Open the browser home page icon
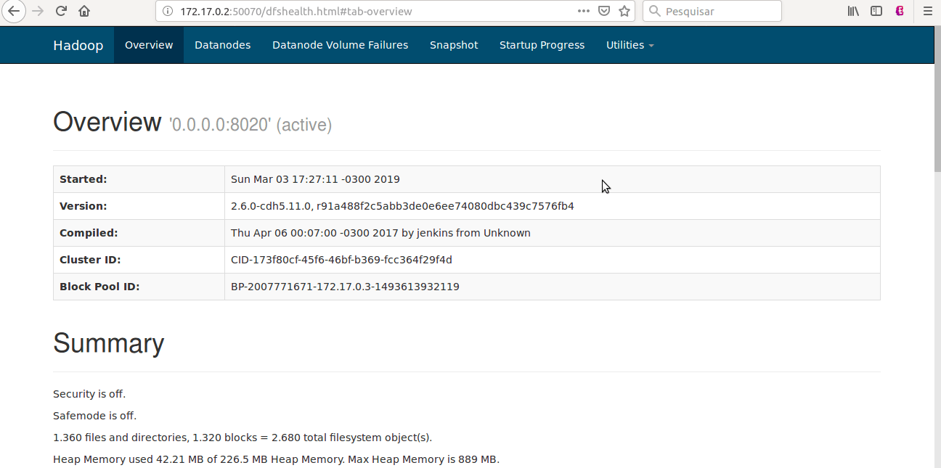Image resolution: width=941 pixels, height=468 pixels. [84, 11]
